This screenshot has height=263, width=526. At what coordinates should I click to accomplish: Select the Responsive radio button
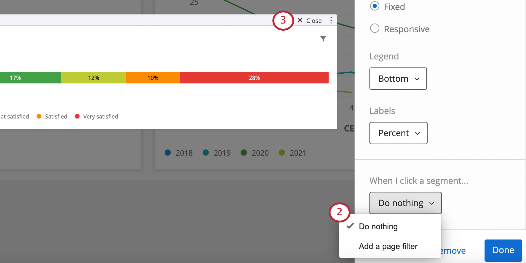pos(374,28)
